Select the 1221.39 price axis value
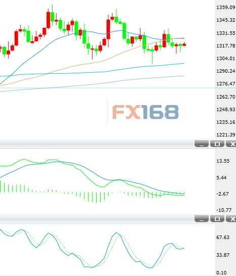 pyautogui.click(x=226, y=135)
